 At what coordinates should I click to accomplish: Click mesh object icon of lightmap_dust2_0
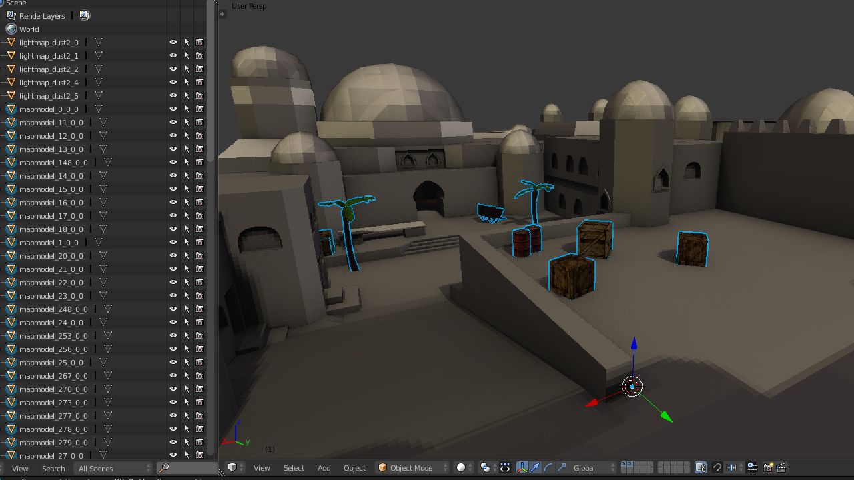pyautogui.click(x=11, y=42)
